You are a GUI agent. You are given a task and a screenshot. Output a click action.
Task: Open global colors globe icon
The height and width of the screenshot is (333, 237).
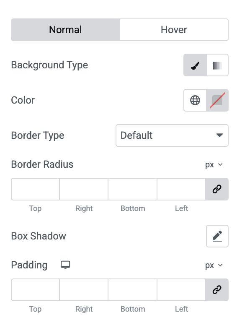[x=195, y=100]
